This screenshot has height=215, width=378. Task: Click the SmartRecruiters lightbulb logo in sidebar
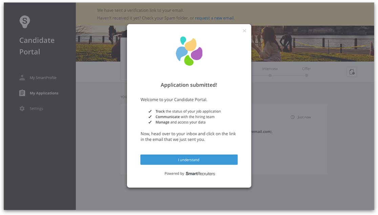[25, 22]
